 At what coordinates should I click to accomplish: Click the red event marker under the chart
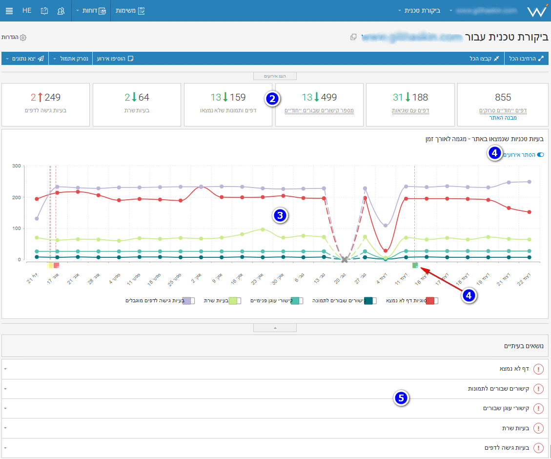coord(56,265)
